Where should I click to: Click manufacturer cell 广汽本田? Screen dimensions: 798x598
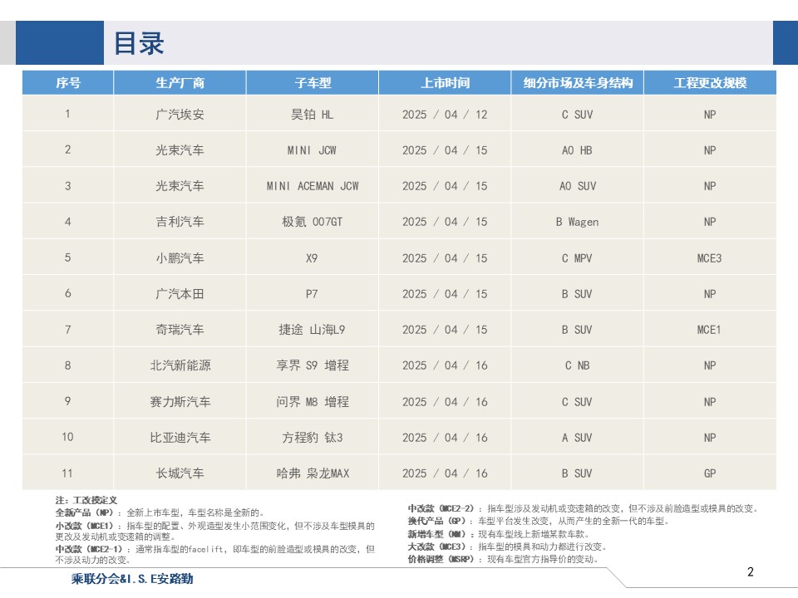180,294
